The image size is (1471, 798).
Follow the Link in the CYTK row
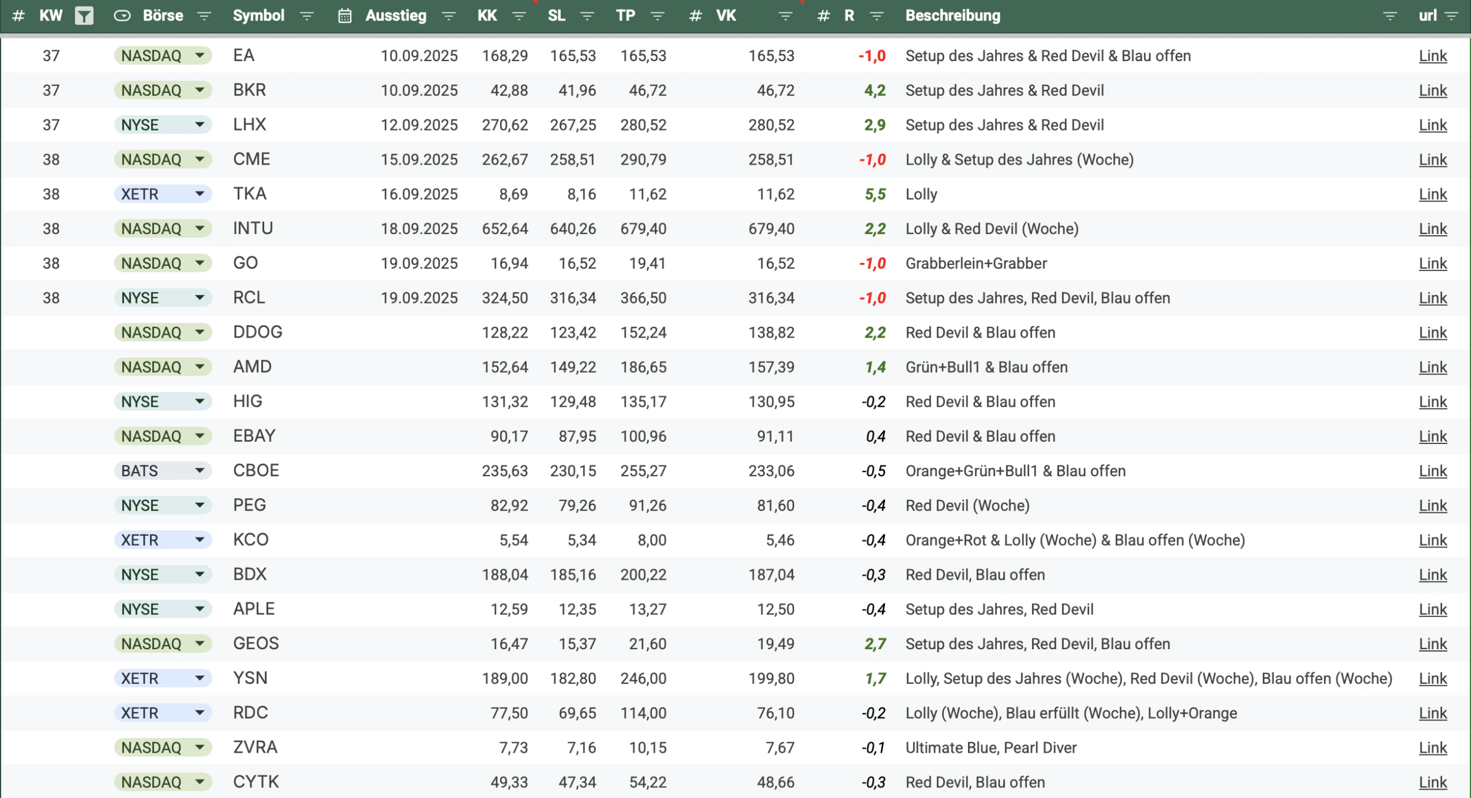pyautogui.click(x=1432, y=782)
